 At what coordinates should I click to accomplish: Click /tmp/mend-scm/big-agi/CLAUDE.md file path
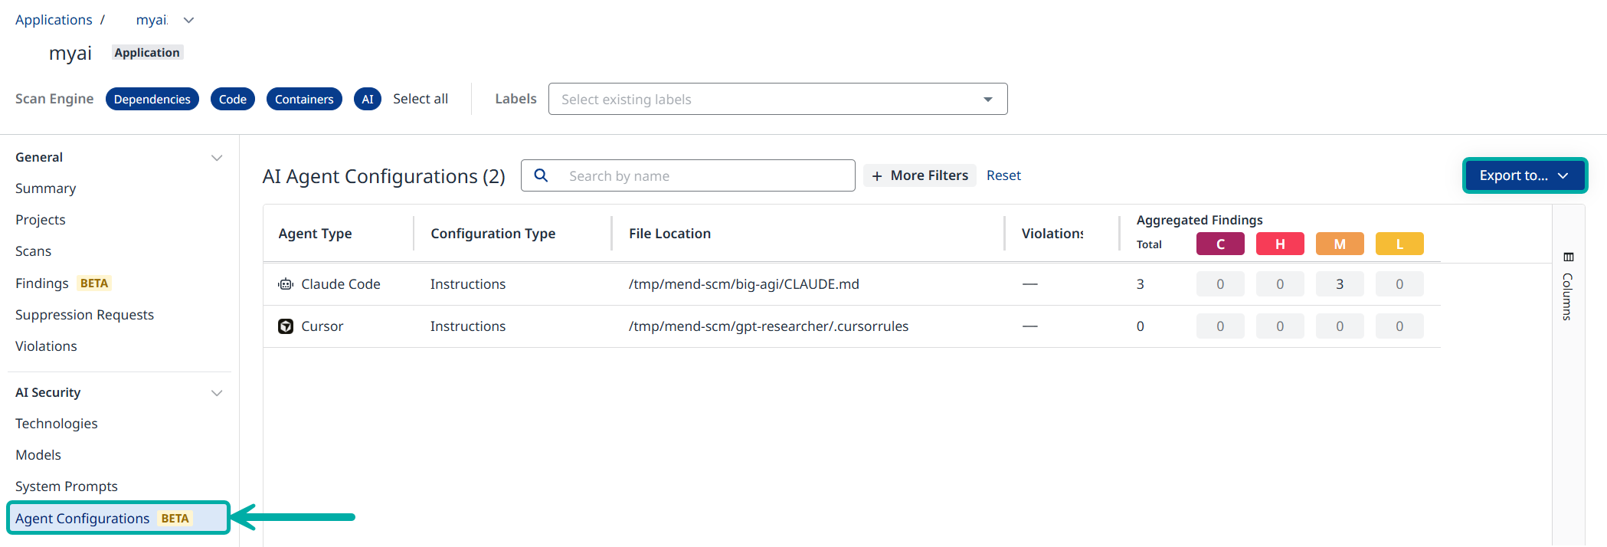(x=744, y=284)
